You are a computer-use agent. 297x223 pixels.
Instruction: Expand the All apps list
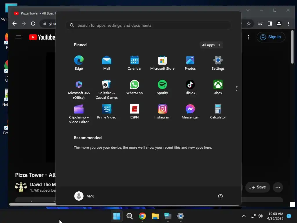211,45
